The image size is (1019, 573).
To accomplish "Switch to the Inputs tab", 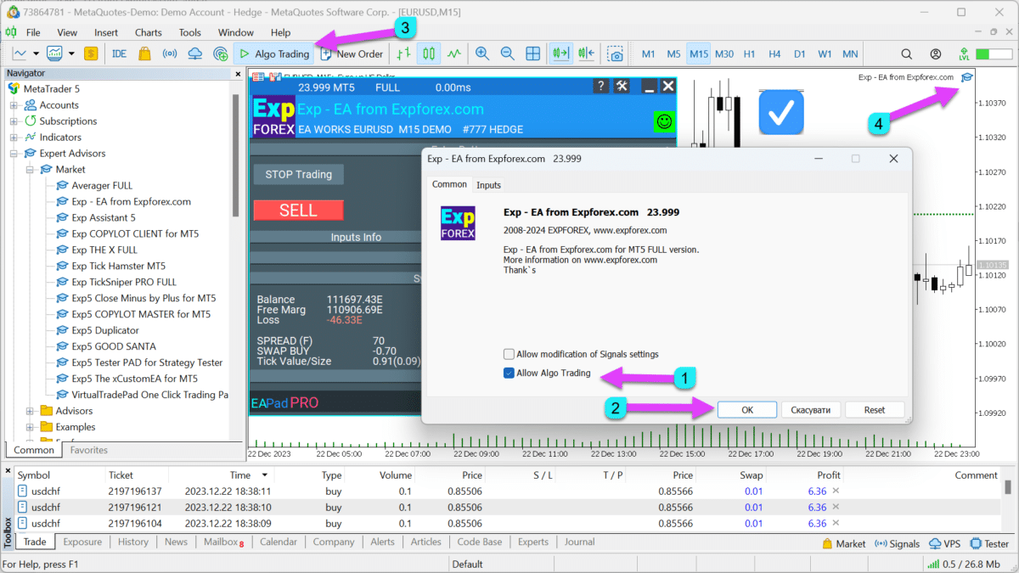I will 488,185.
